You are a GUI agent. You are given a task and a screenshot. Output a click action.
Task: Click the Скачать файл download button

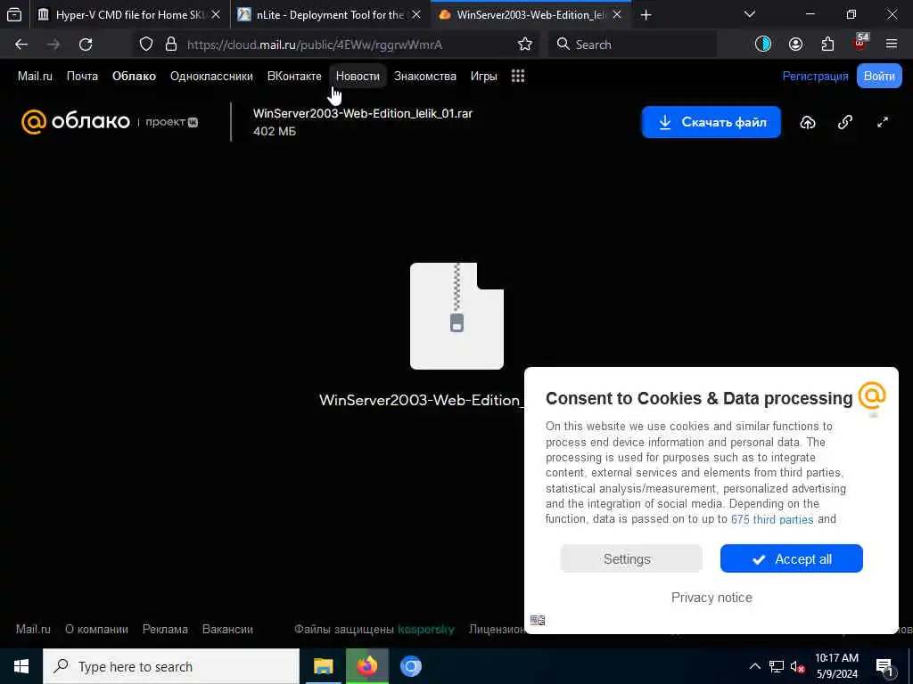[711, 122]
